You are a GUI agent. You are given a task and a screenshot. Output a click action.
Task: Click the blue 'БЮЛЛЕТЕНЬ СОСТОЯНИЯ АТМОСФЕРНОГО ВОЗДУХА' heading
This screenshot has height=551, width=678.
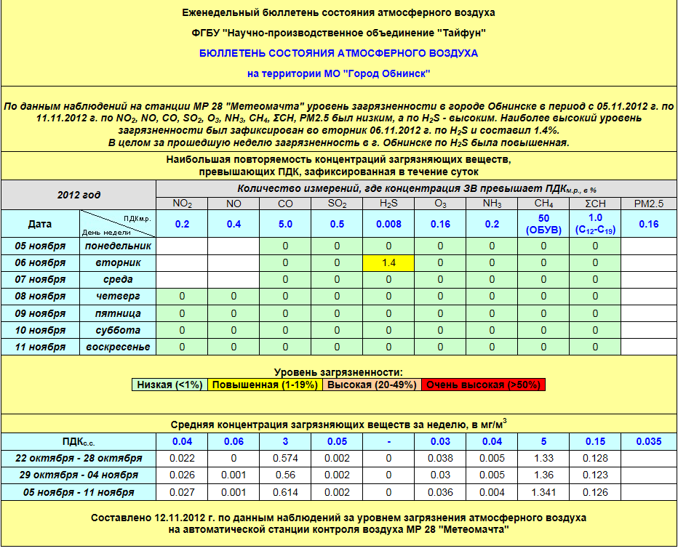[x=339, y=53]
